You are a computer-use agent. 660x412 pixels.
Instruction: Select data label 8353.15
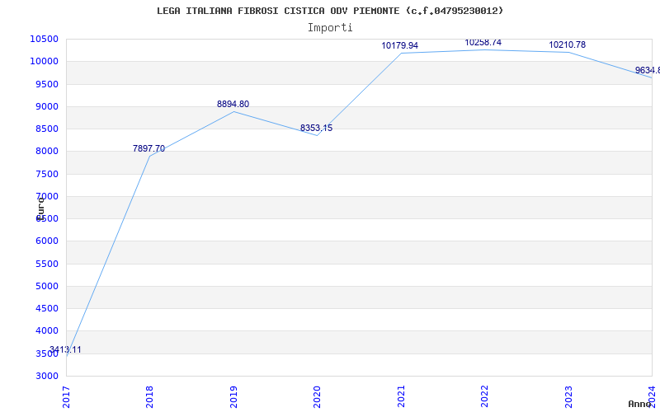tap(316, 129)
